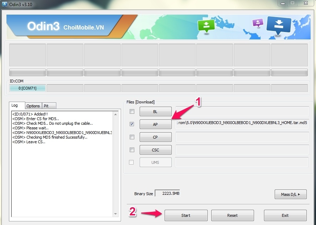Uncheck the AP file checkbox
The width and height of the screenshot is (316, 225).
coord(132,124)
